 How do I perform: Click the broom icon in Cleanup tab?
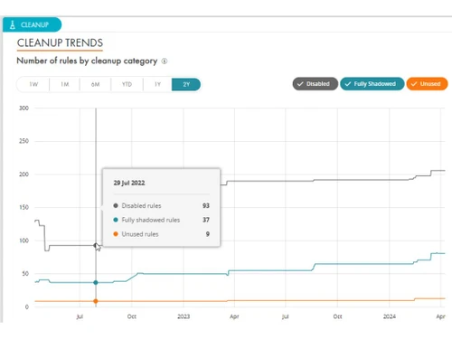13,24
